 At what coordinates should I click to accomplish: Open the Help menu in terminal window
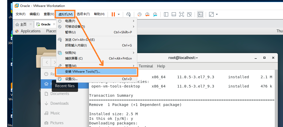point(161,66)
